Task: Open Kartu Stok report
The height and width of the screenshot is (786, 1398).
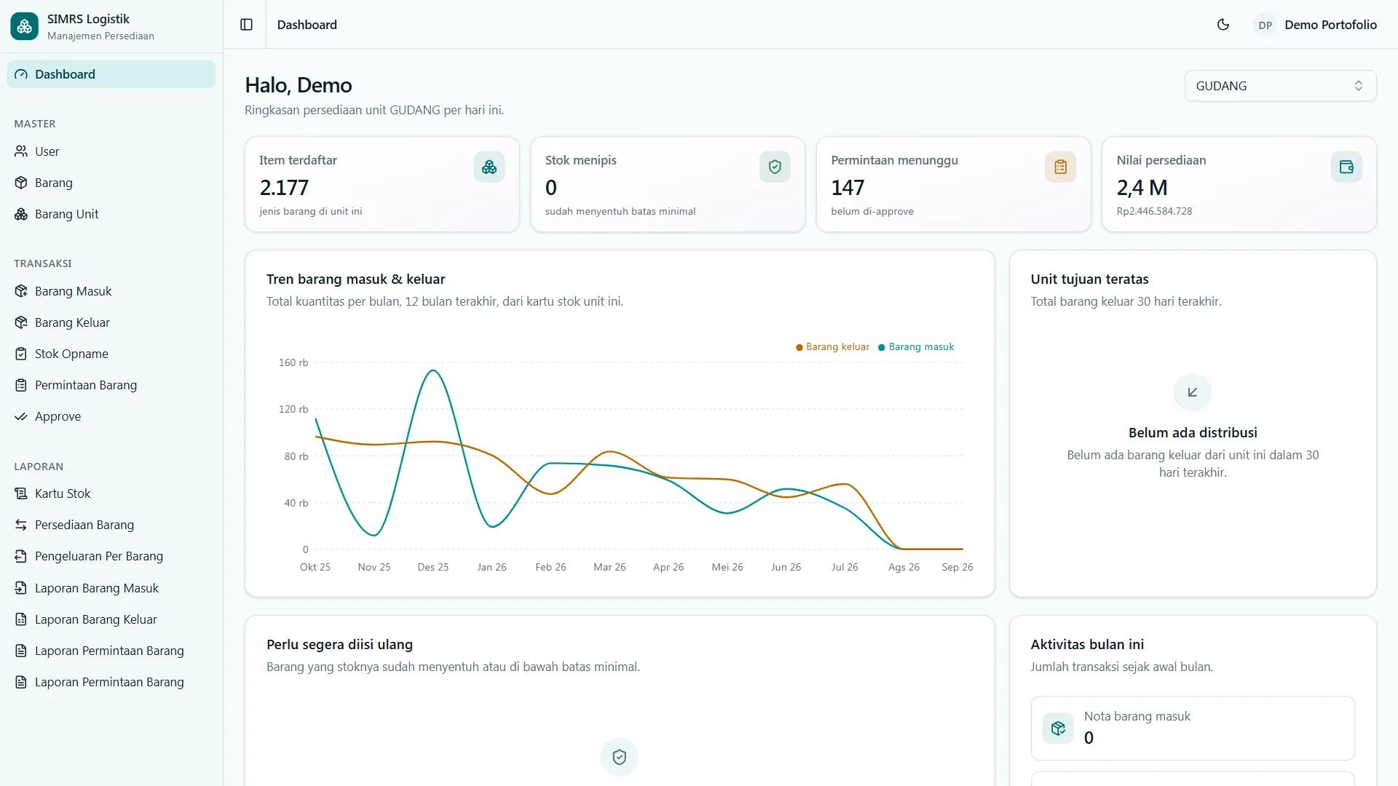Action: [111, 493]
